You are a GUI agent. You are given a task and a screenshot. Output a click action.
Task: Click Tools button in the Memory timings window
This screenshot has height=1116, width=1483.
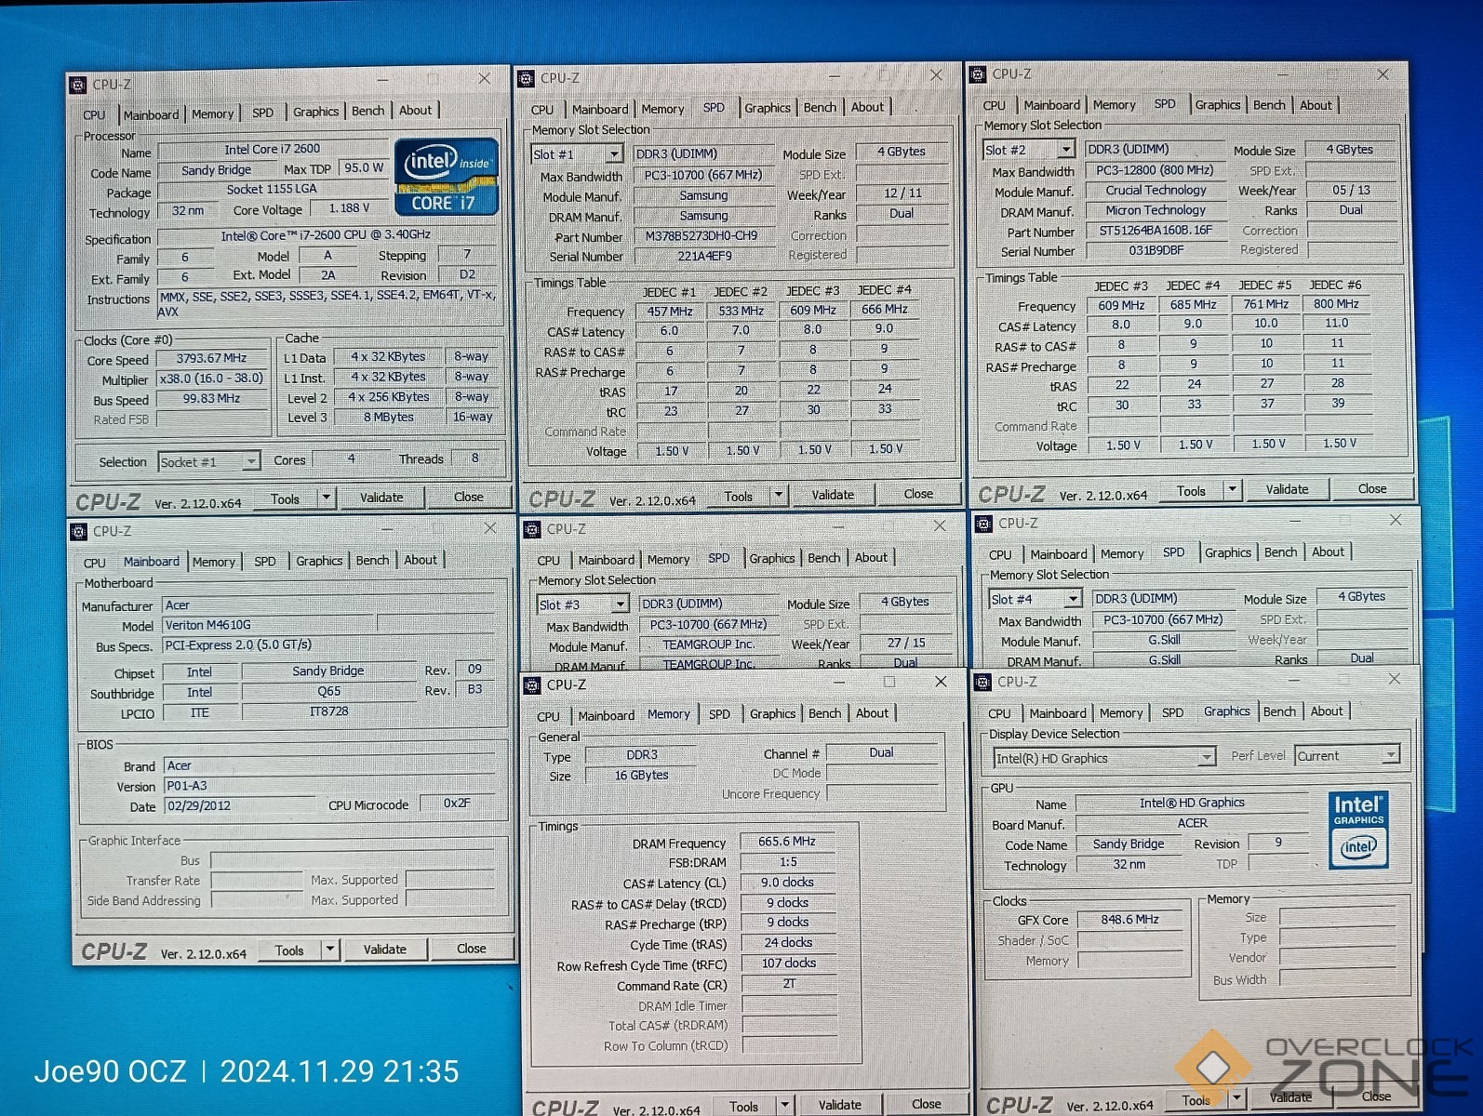pos(743,1107)
